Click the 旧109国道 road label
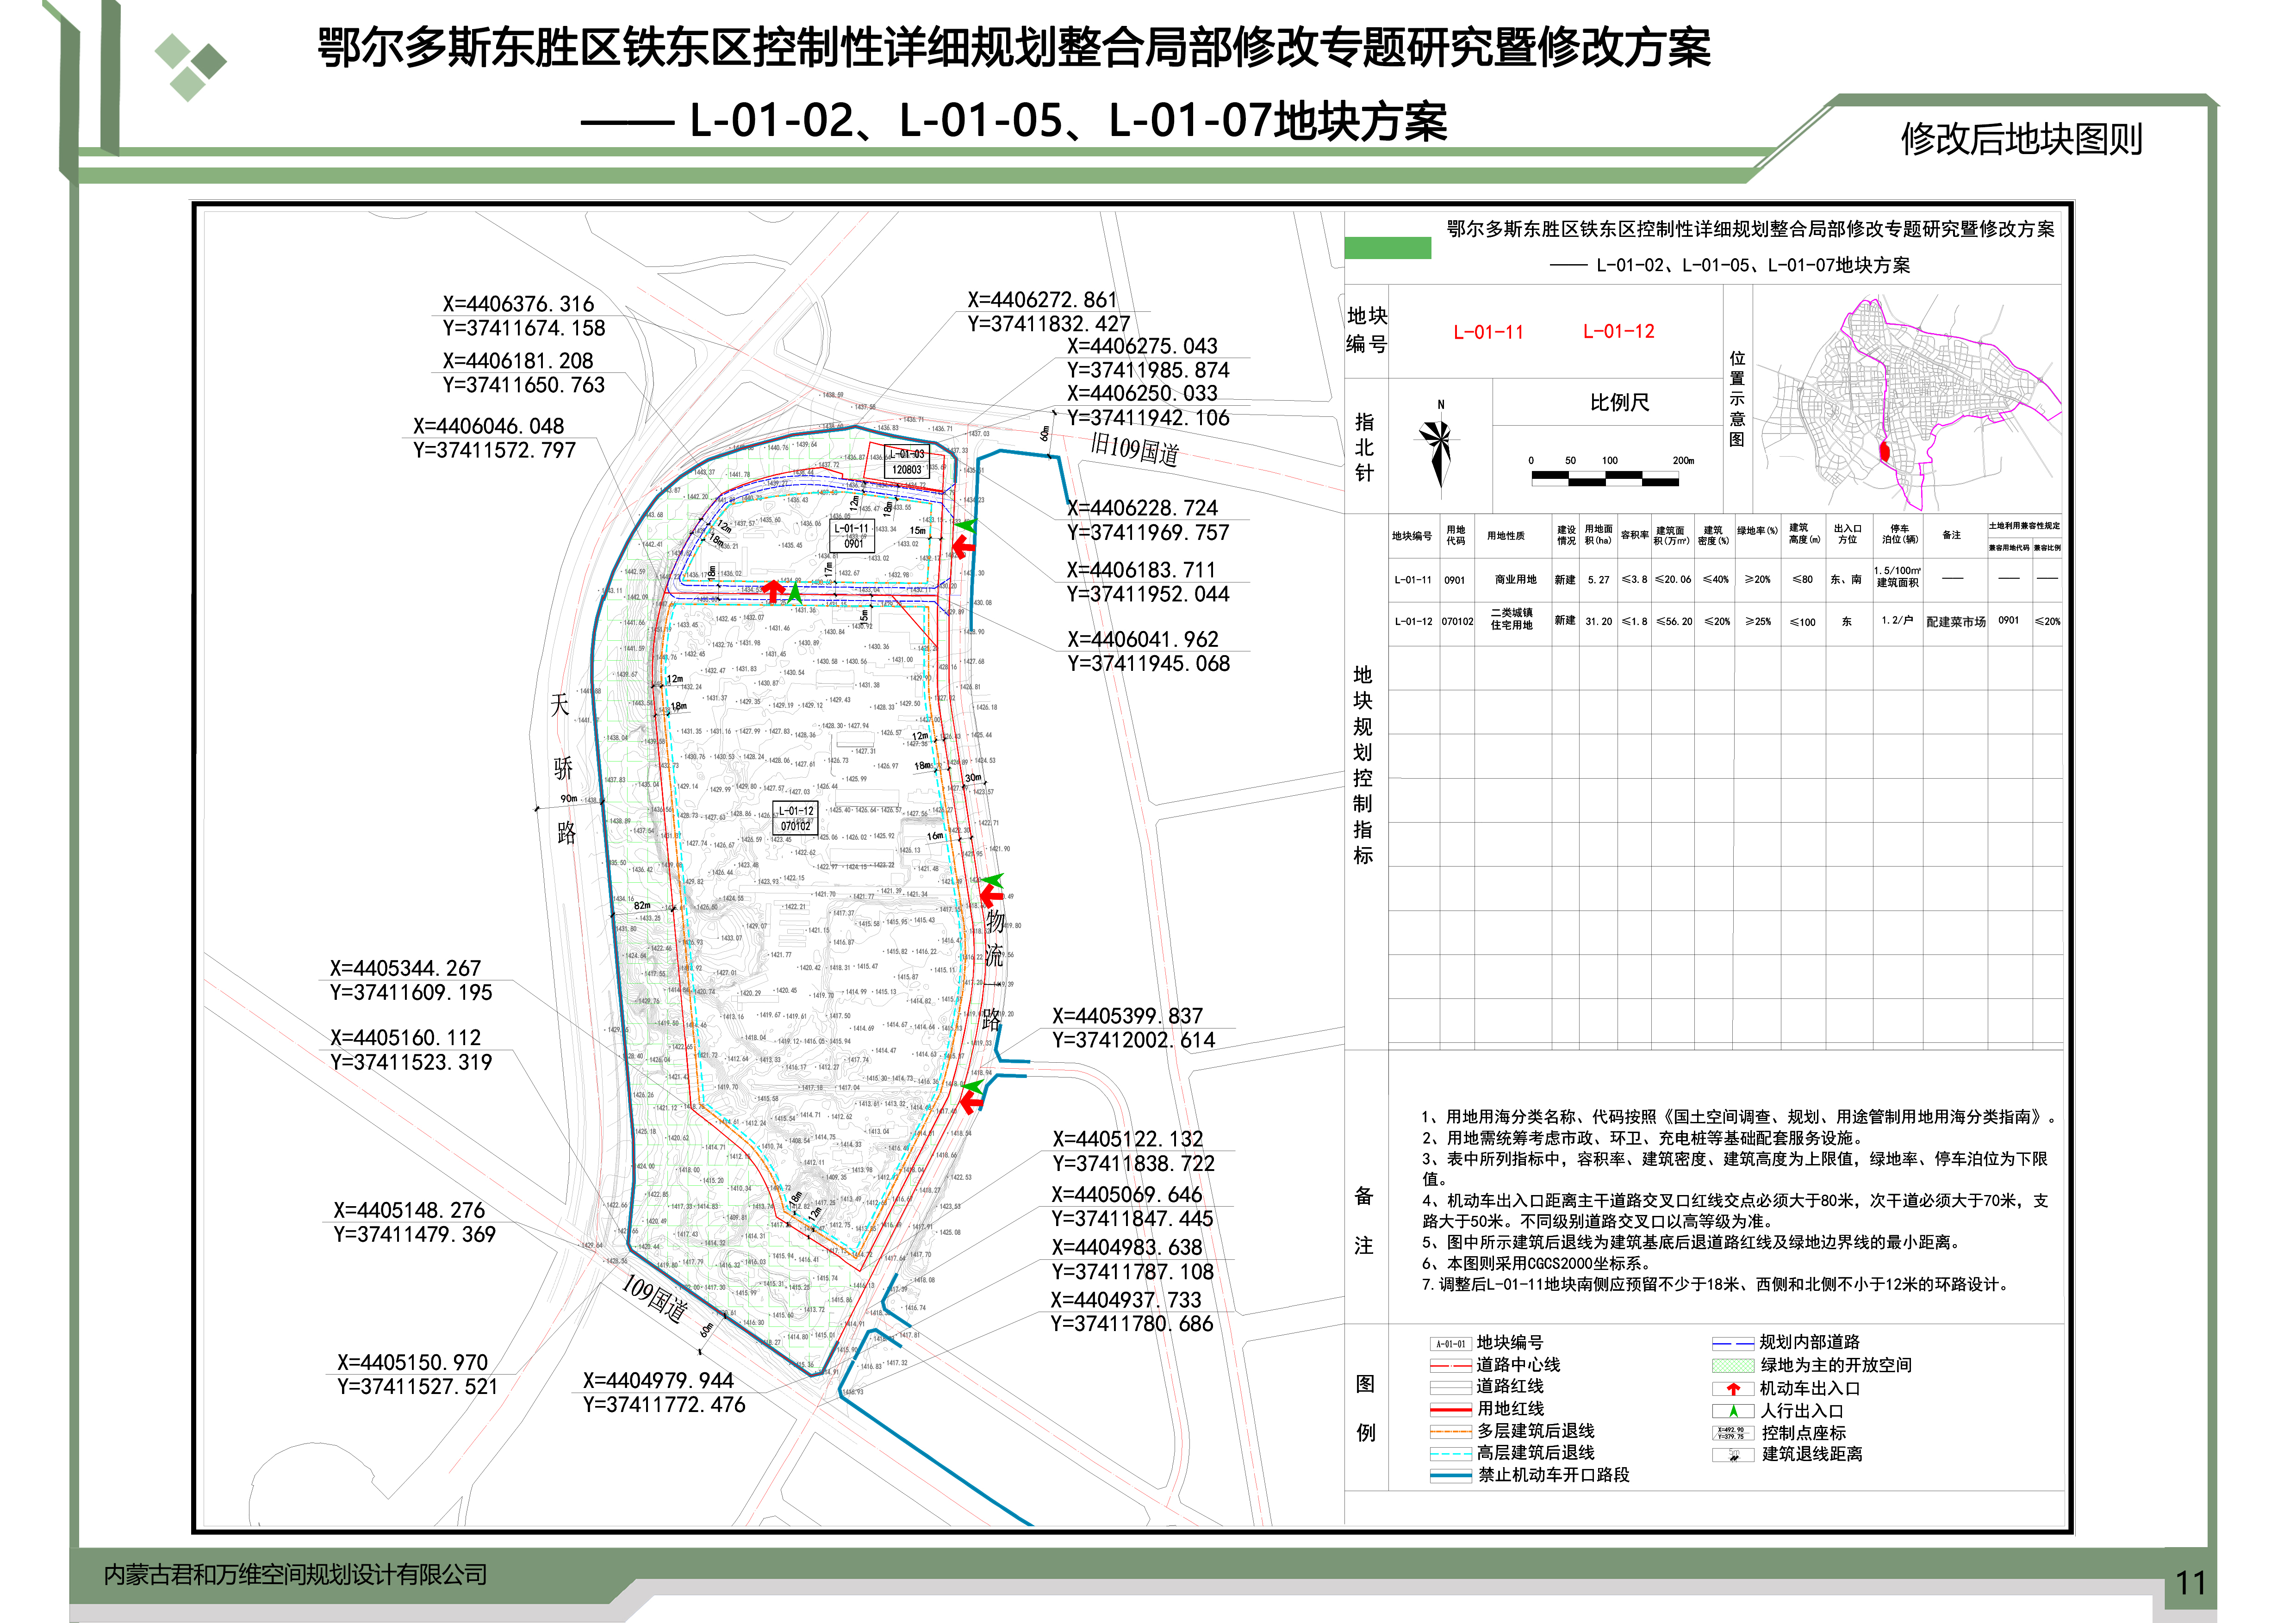This screenshot has width=2296, height=1623. [x=1134, y=450]
